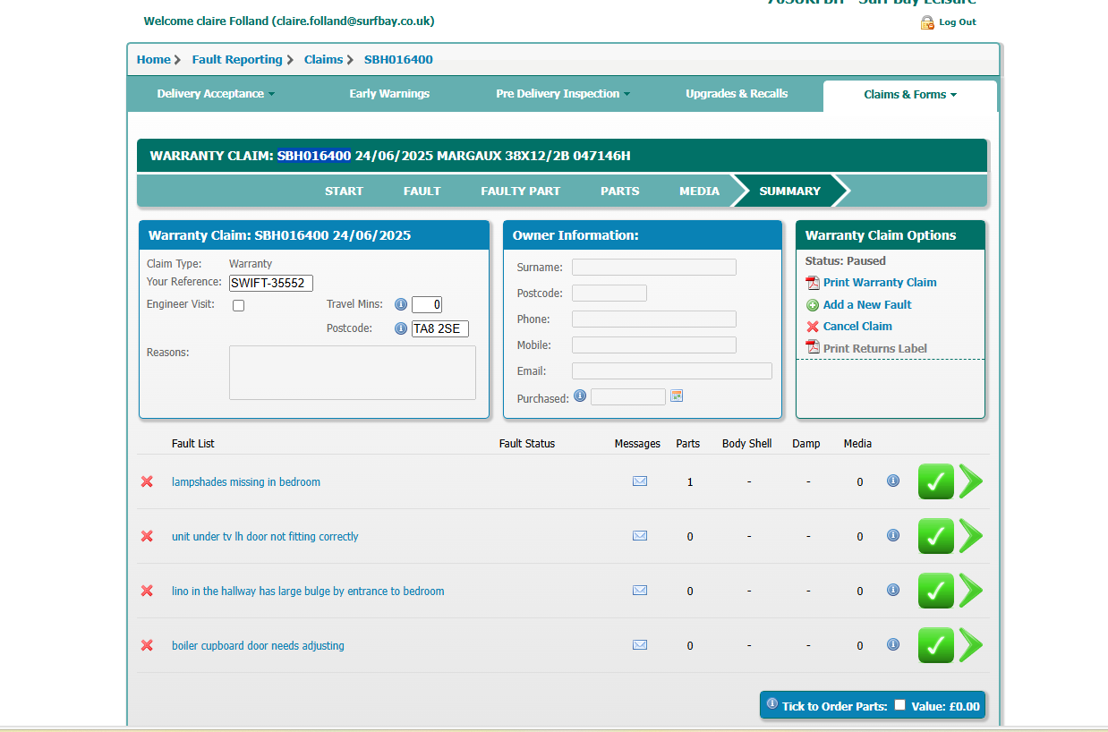The width and height of the screenshot is (1108, 732).
Task: Switch to the Early Warnings tab
Action: click(389, 94)
